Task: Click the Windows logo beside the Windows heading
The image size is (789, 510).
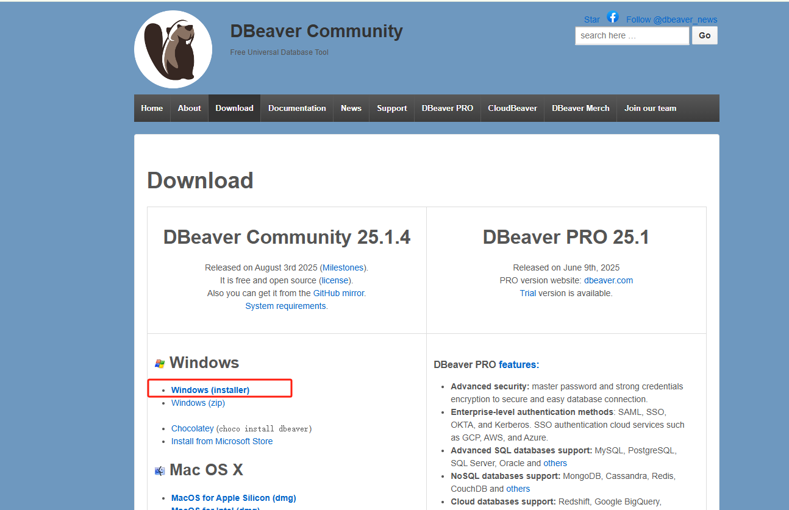Action: point(160,363)
